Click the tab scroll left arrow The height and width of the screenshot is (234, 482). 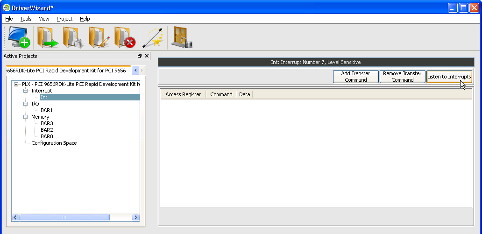pyautogui.click(x=135, y=71)
